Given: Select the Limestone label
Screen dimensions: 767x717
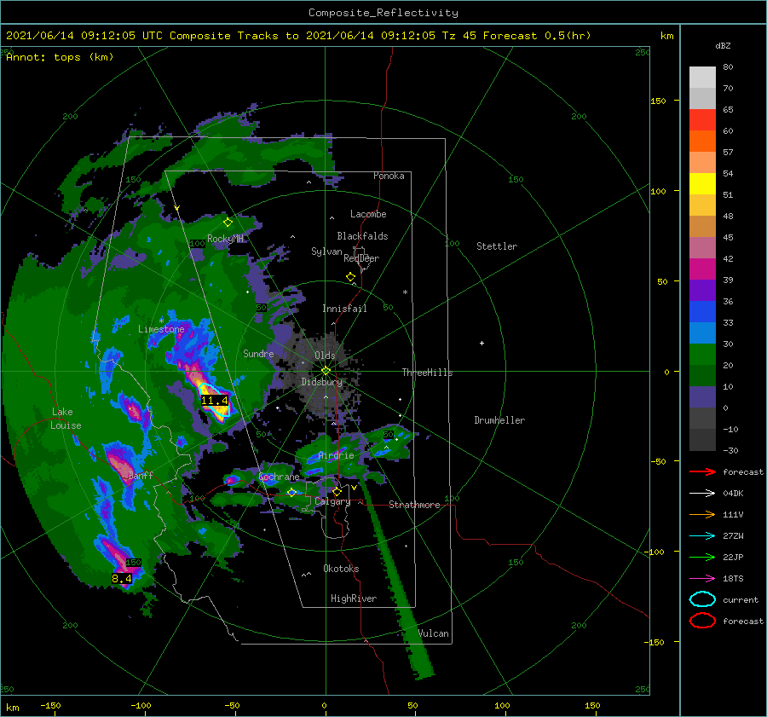Looking at the screenshot, I should click(x=161, y=329).
